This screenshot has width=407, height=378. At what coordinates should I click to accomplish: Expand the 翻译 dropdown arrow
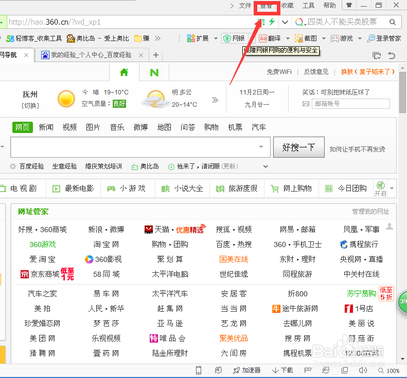(288, 39)
